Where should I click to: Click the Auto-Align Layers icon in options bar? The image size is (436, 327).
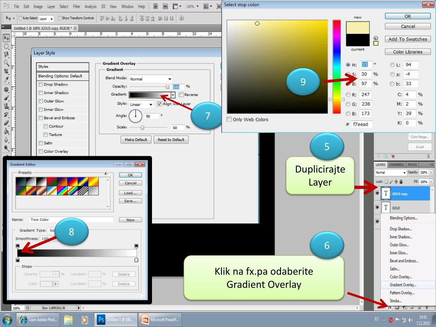(x=181, y=18)
